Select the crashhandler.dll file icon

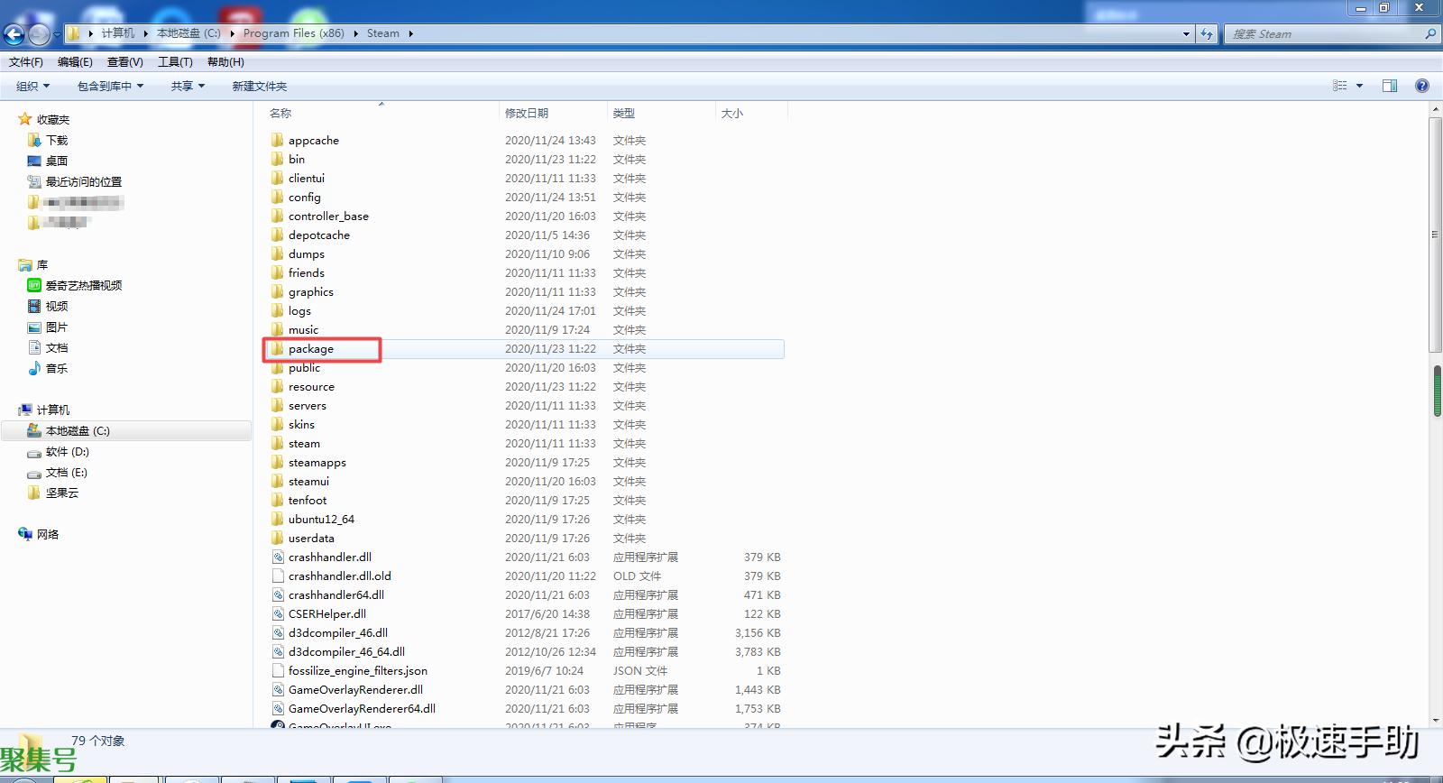click(x=279, y=557)
